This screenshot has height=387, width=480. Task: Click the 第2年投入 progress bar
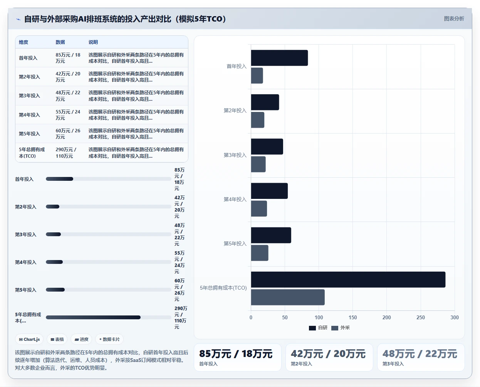point(108,207)
